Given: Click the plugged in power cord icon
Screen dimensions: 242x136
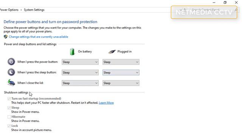Looking at the screenshot, I should coord(112,52).
